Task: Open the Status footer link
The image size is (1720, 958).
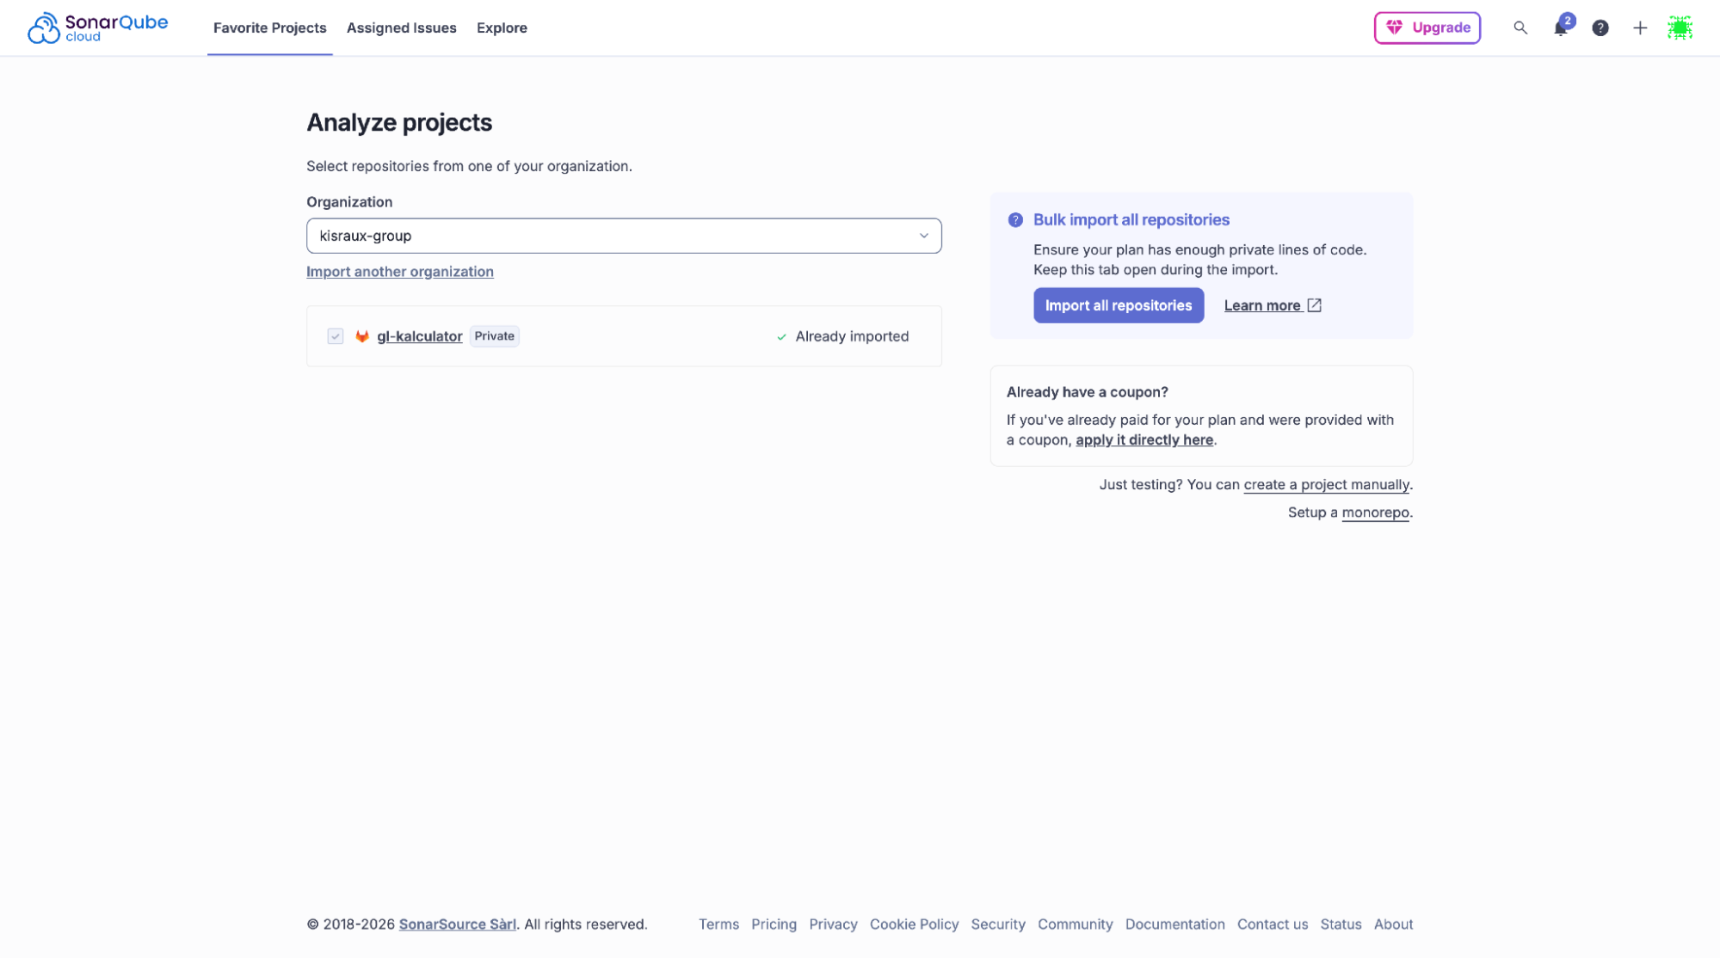Action: (1341, 924)
